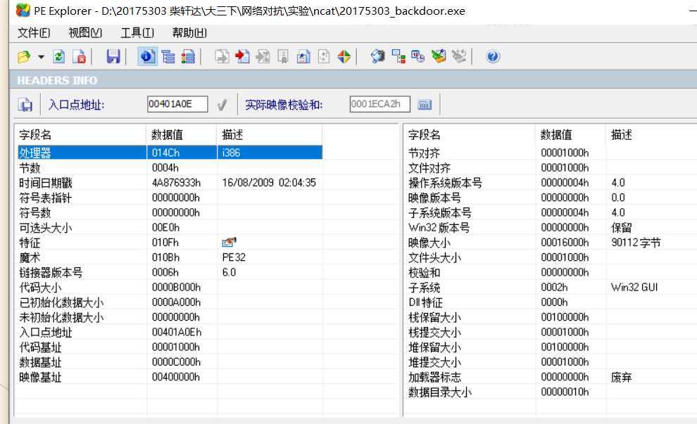697x424 pixels.
Task: Click the 90112 字节 description cell
Action: coord(636,243)
